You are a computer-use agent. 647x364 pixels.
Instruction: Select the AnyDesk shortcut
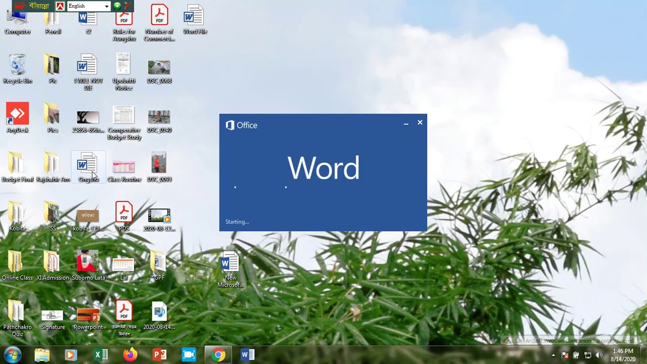pos(17,117)
